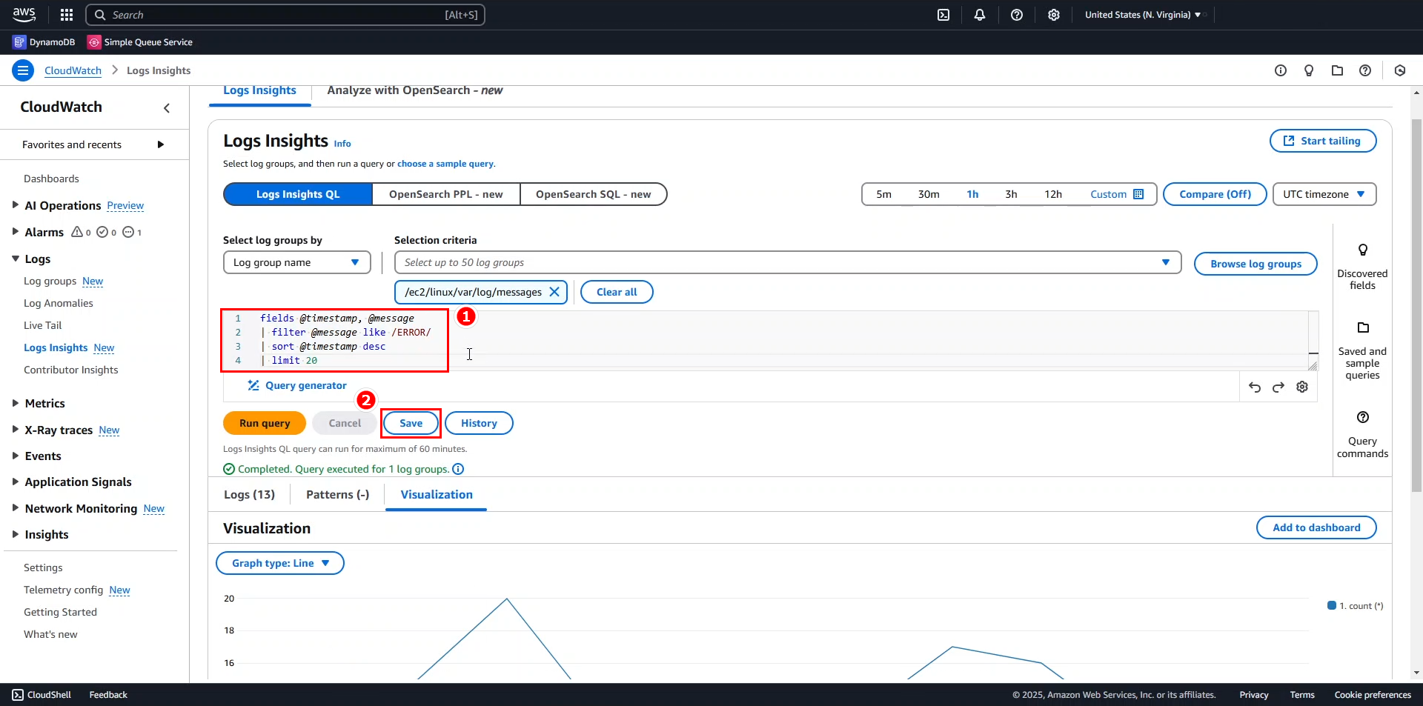Switch to the 12h time range
This screenshot has width=1423, height=706.
(1053, 193)
